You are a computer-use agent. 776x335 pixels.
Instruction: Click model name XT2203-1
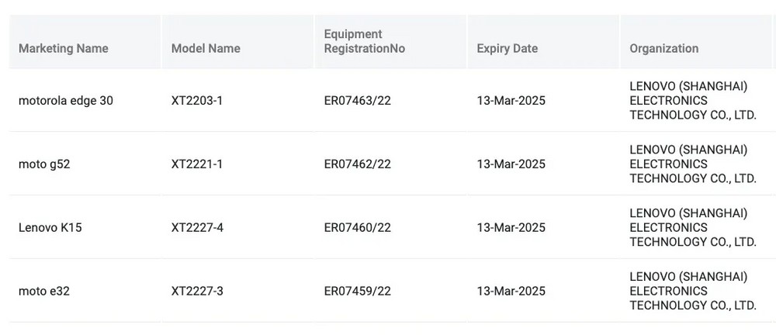click(197, 101)
